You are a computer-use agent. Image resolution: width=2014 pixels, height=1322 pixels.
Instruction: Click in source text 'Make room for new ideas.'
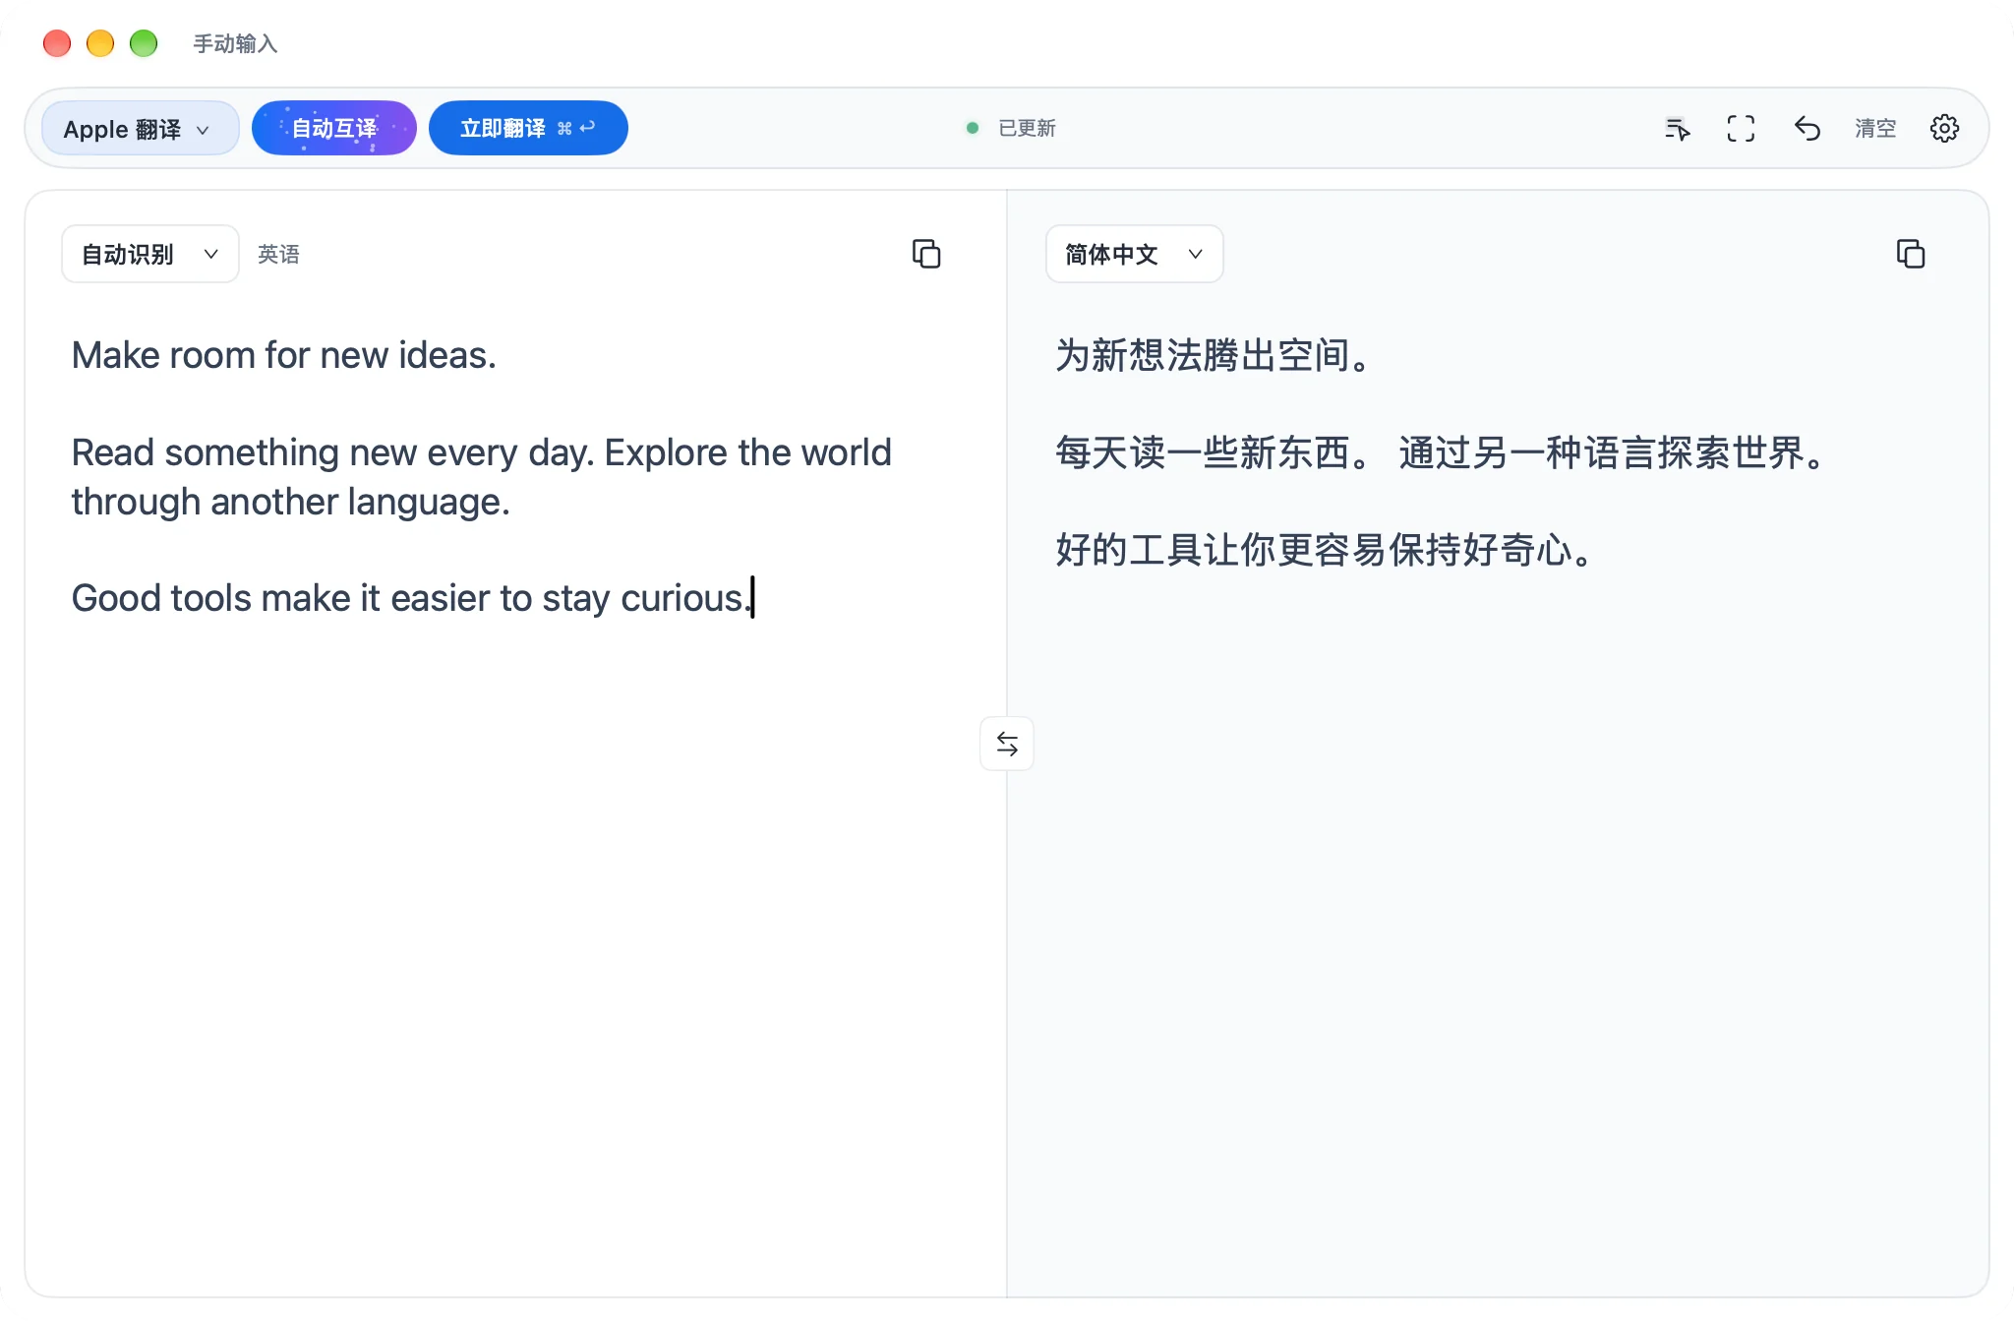click(284, 355)
